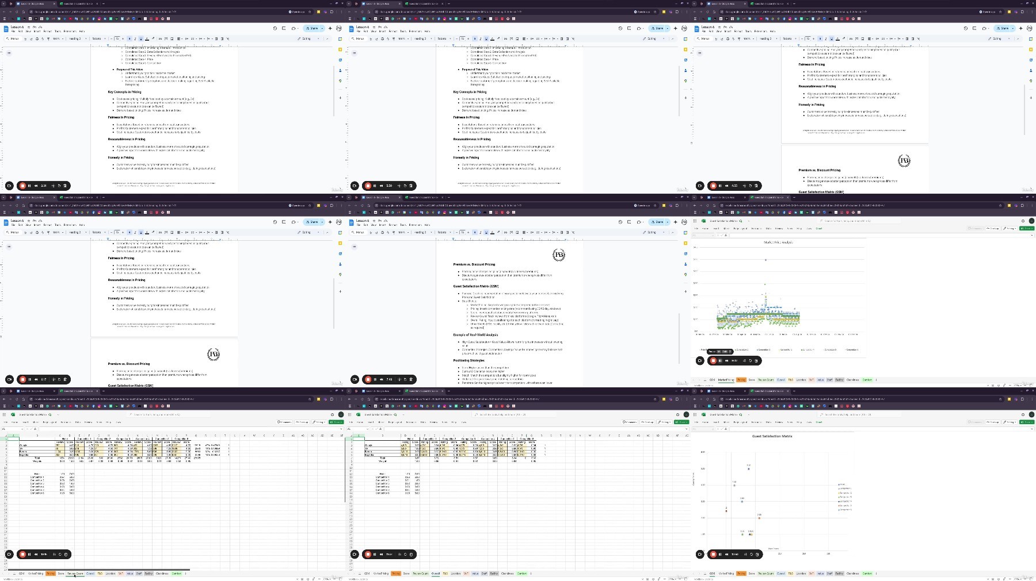Click Comments button in Review Count sheet window
This screenshot has width=1036, height=581.
pyautogui.click(x=285, y=422)
